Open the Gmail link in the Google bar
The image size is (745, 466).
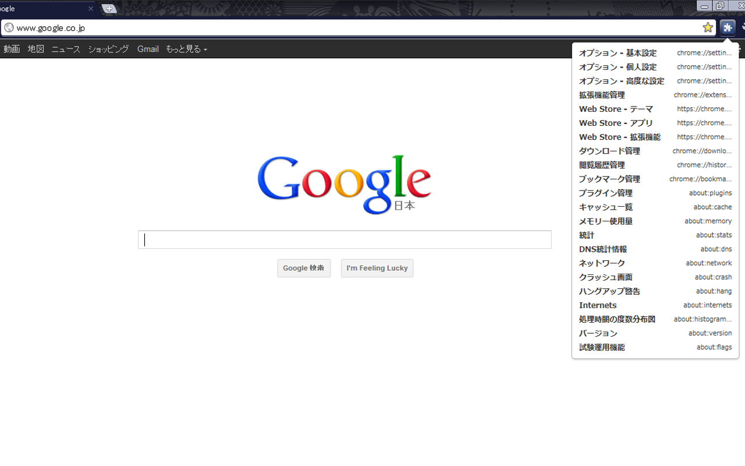[148, 49]
